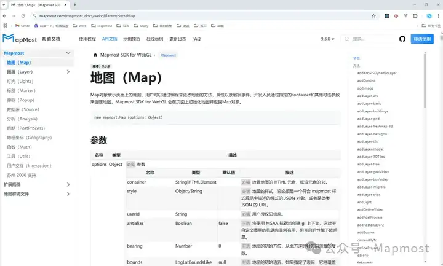Open the blue profile avatar icon

coord(429,16)
